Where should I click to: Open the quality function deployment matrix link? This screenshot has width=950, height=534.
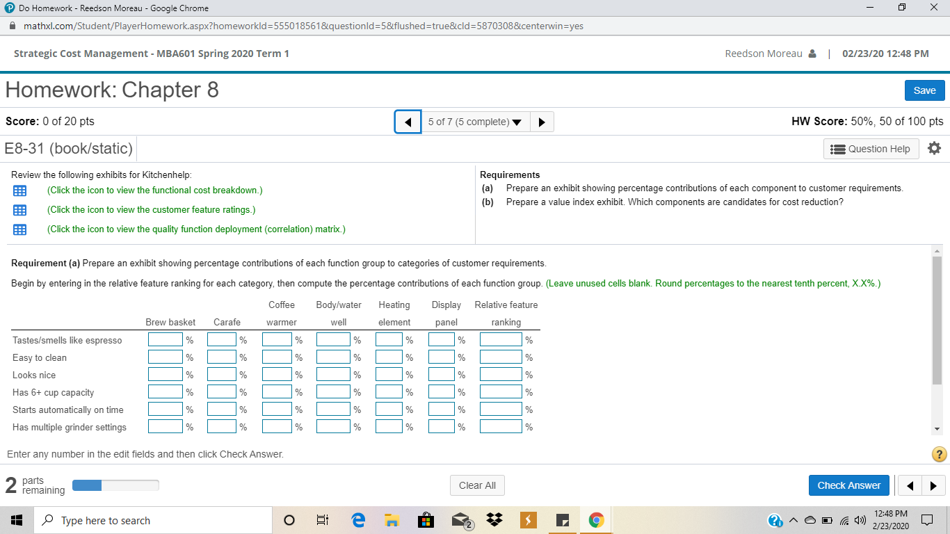pyautogui.click(x=196, y=229)
